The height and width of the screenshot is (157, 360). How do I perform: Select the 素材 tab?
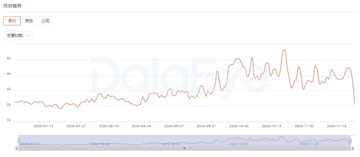(x=12, y=21)
